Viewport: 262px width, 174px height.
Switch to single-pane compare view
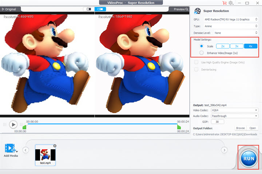tap(88, 9)
